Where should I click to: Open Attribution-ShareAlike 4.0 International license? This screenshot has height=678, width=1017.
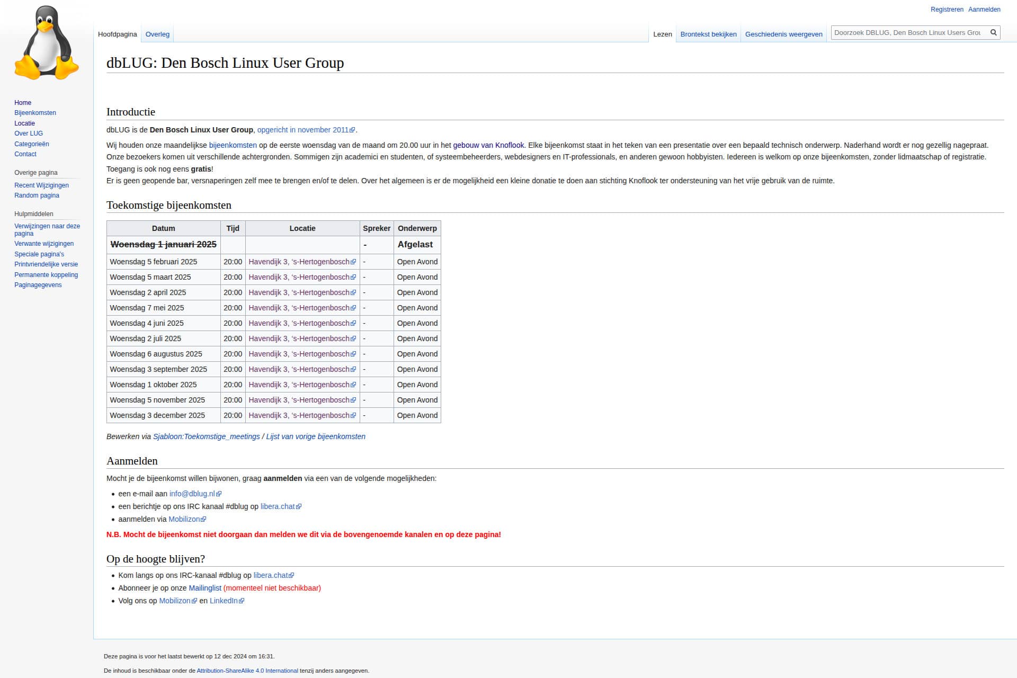coord(247,671)
